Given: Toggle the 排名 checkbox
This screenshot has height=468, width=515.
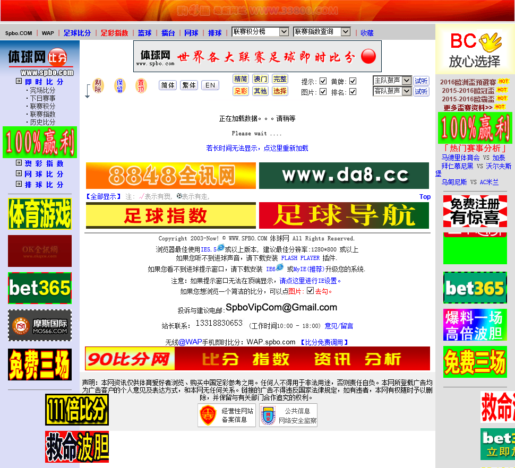Looking at the screenshot, I should 353,91.
